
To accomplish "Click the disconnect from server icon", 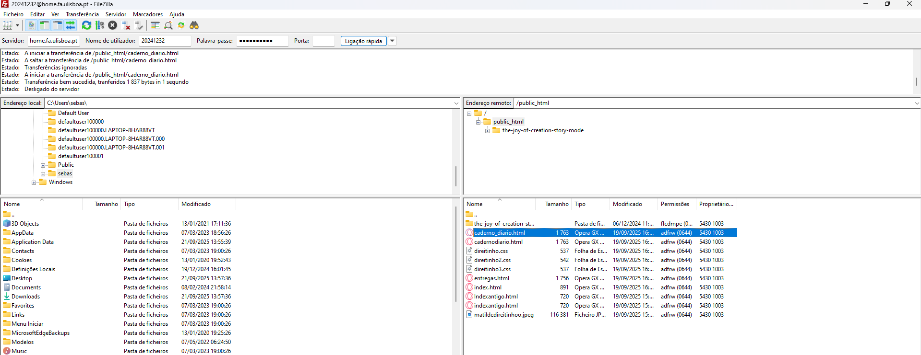I will [126, 25].
